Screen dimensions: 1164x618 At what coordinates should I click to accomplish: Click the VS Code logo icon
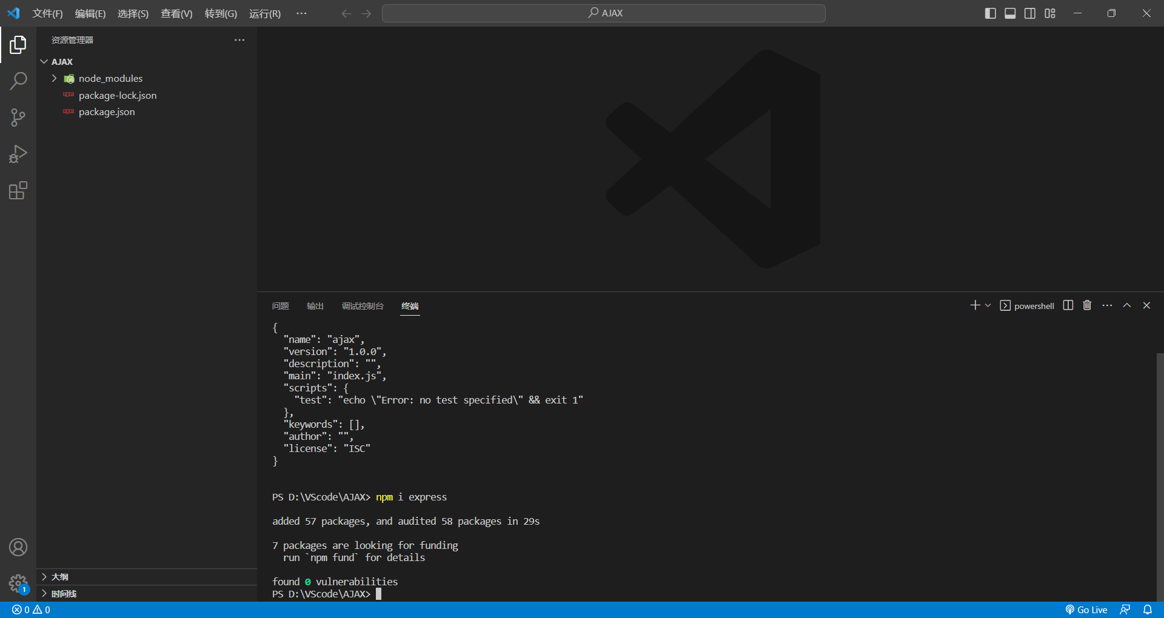pos(13,13)
